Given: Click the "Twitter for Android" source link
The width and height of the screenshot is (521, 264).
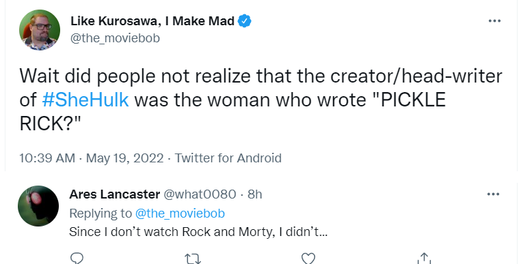Looking at the screenshot, I should click(228, 158).
